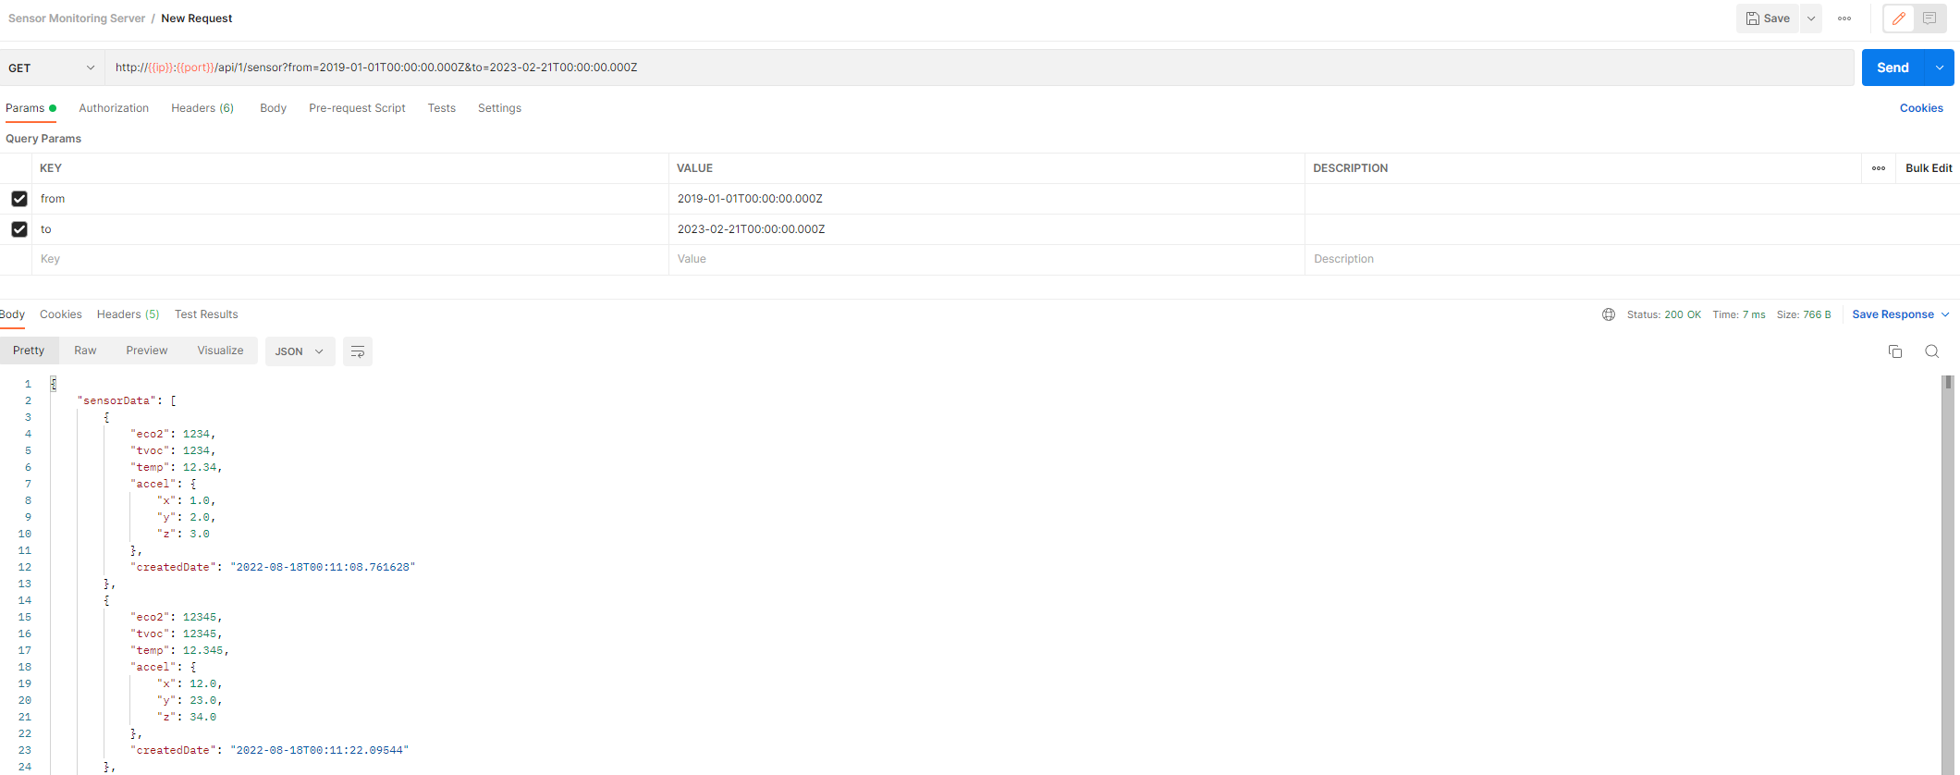The image size is (1960, 775).
Task: Click the Bulk Edit link
Action: (1929, 168)
